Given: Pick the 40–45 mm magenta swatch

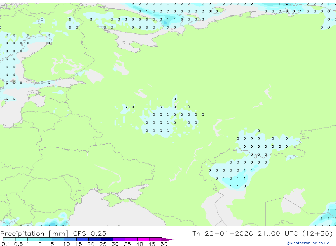Looking at the screenshot, I should coord(143,239).
